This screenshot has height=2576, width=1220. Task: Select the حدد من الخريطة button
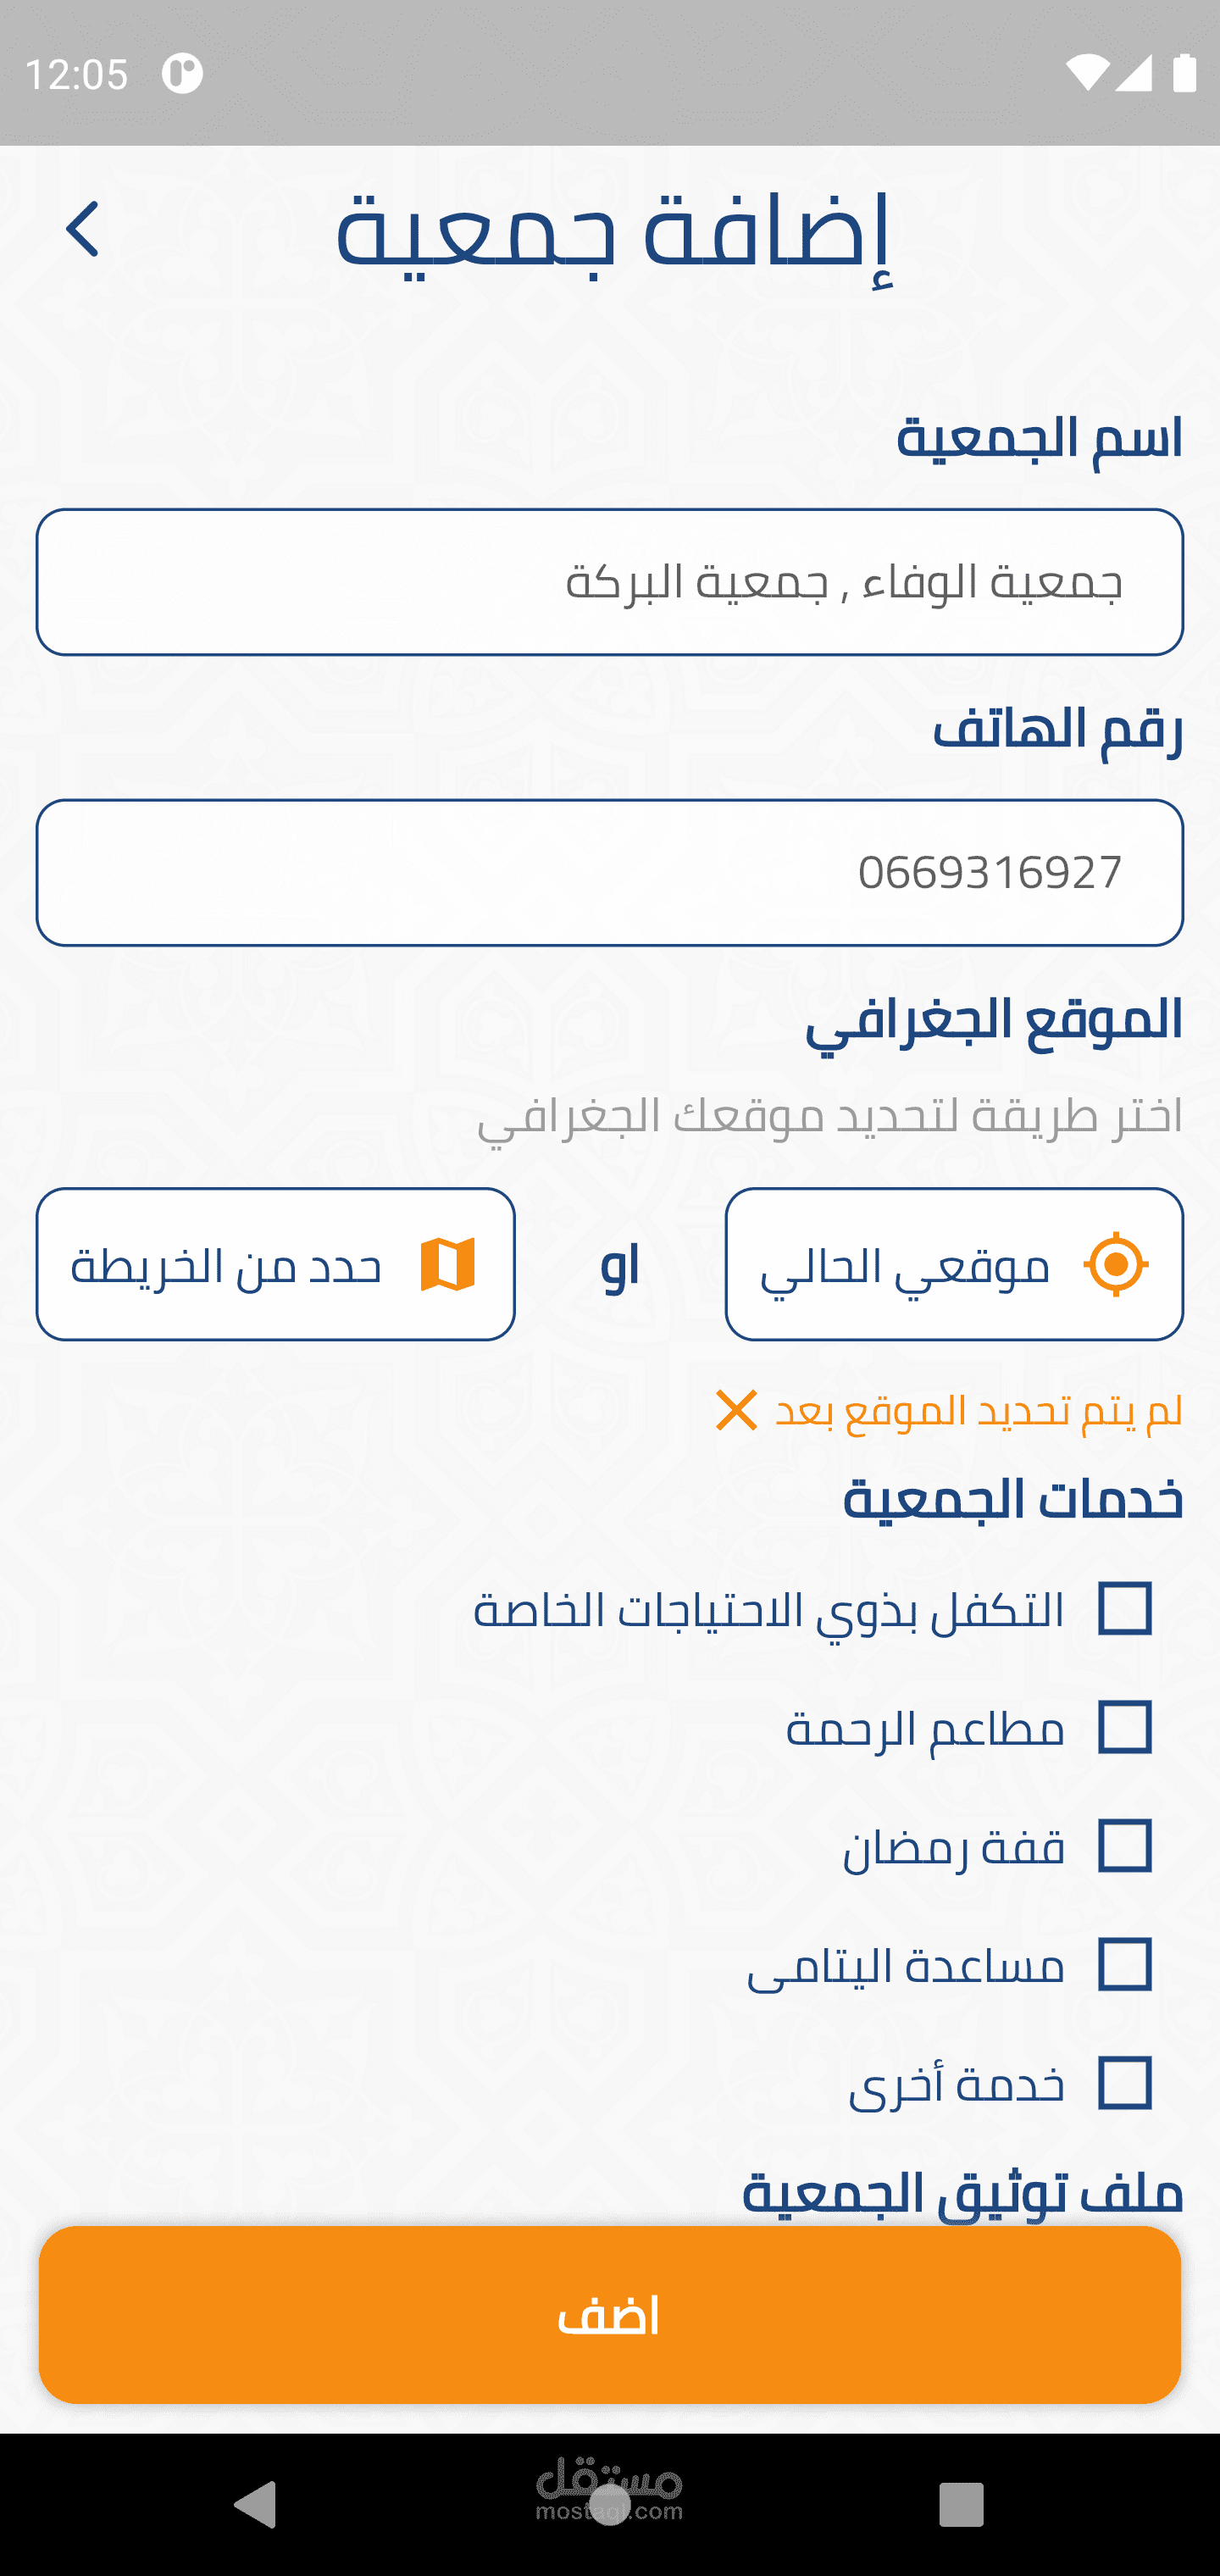click(x=275, y=1264)
